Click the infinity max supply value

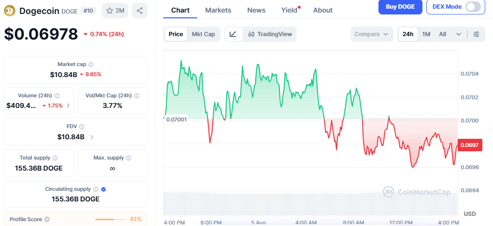[x=112, y=168]
